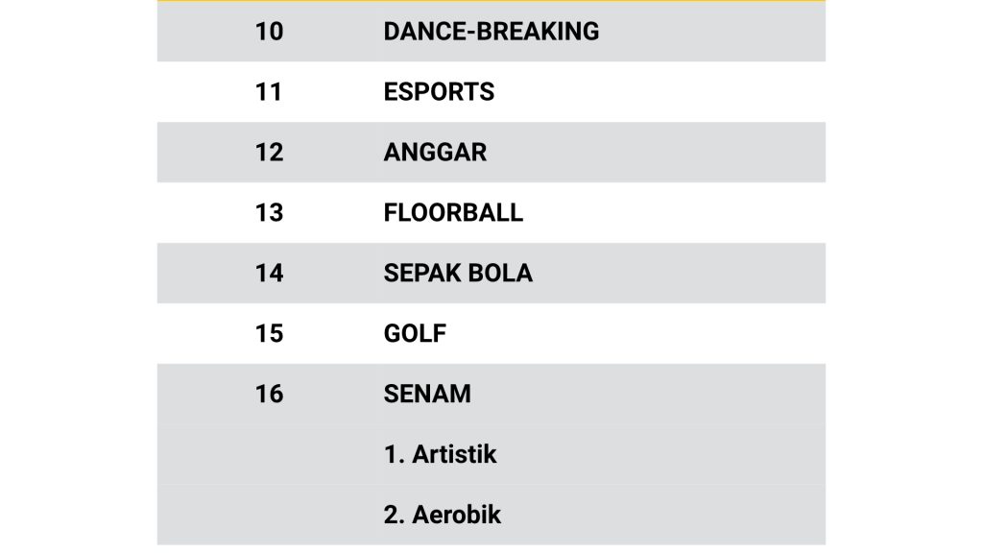
Task: Click the word BREAKING in row 10
Action: (538, 32)
